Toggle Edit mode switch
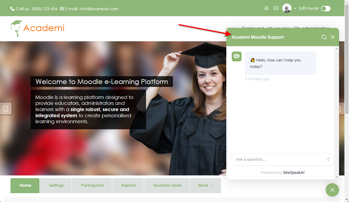 [326, 9]
